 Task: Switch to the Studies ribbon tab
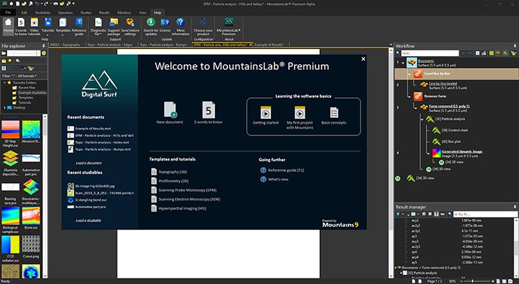tap(86, 12)
